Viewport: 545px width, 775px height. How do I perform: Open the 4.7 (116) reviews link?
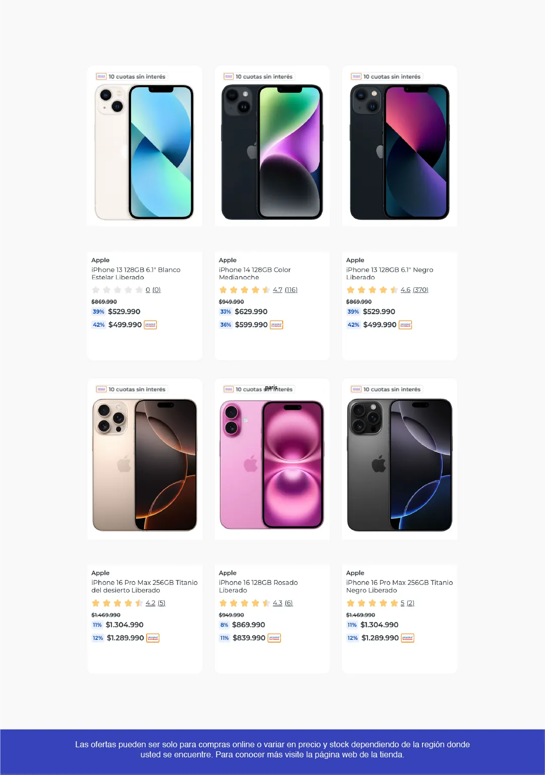click(285, 290)
